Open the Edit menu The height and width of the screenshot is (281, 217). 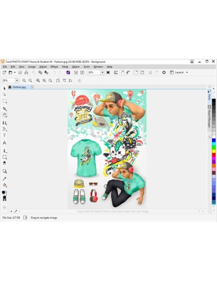pyautogui.click(x=13, y=67)
